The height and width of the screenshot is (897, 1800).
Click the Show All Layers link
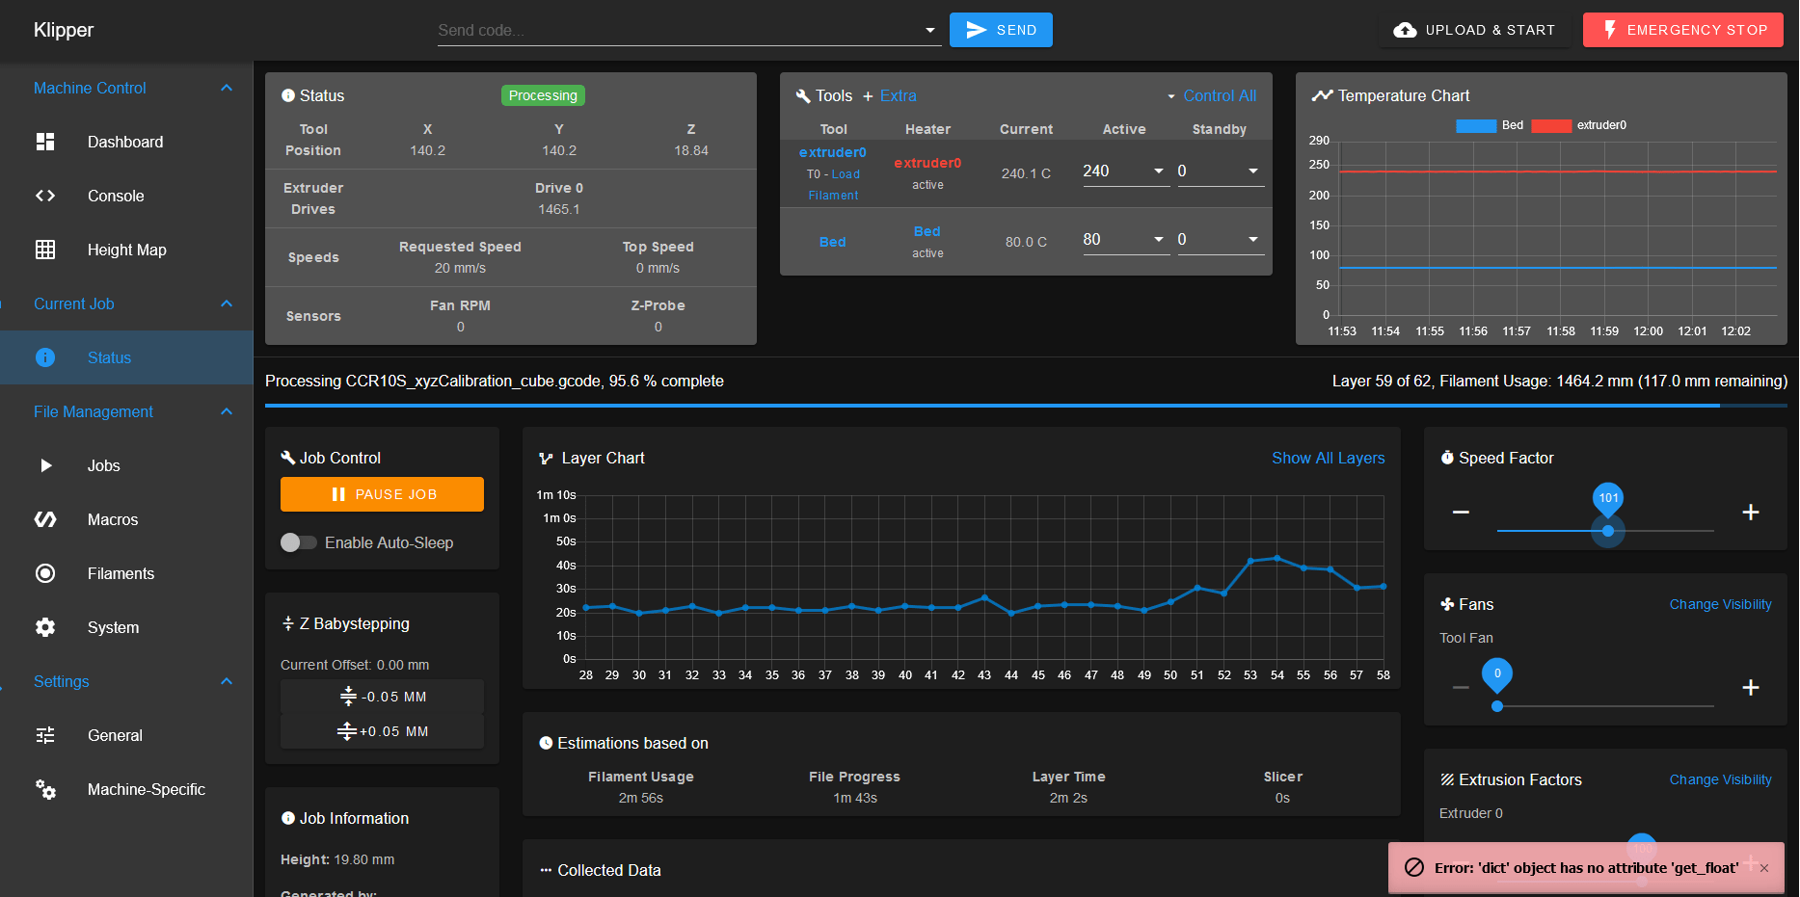pyautogui.click(x=1329, y=458)
